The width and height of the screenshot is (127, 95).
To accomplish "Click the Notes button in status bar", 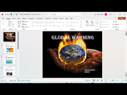I will coord(88,80).
